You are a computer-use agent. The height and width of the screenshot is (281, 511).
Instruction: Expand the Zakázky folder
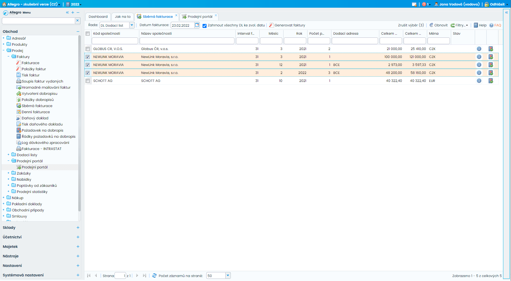click(9, 173)
